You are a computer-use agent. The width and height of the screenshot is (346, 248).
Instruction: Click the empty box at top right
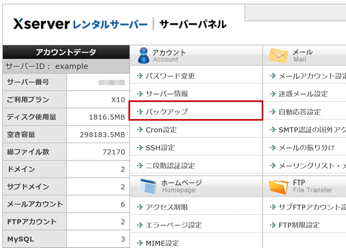295,13
